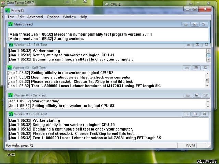This screenshot has width=219, height=164.
Task: Maximize the Main thread child window
Action: coord(195,24)
